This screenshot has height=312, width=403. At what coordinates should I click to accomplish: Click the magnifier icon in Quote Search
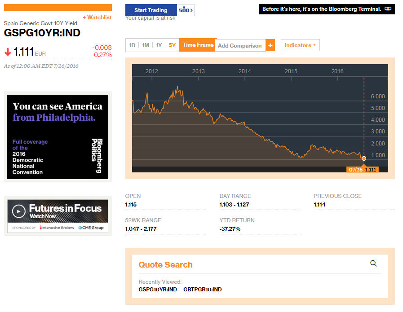[x=373, y=263]
